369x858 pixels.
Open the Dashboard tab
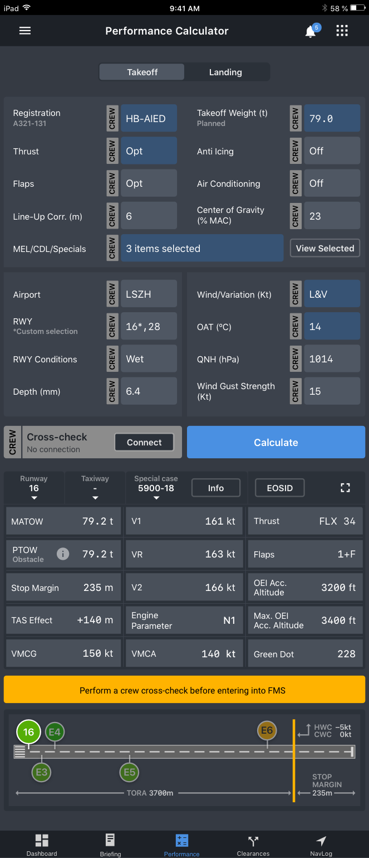[x=42, y=844]
